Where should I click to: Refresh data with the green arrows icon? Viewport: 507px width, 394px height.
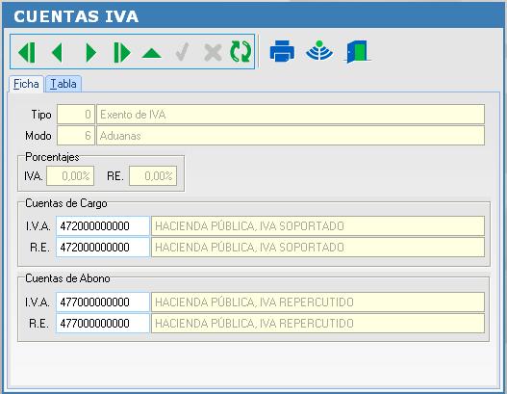(241, 51)
